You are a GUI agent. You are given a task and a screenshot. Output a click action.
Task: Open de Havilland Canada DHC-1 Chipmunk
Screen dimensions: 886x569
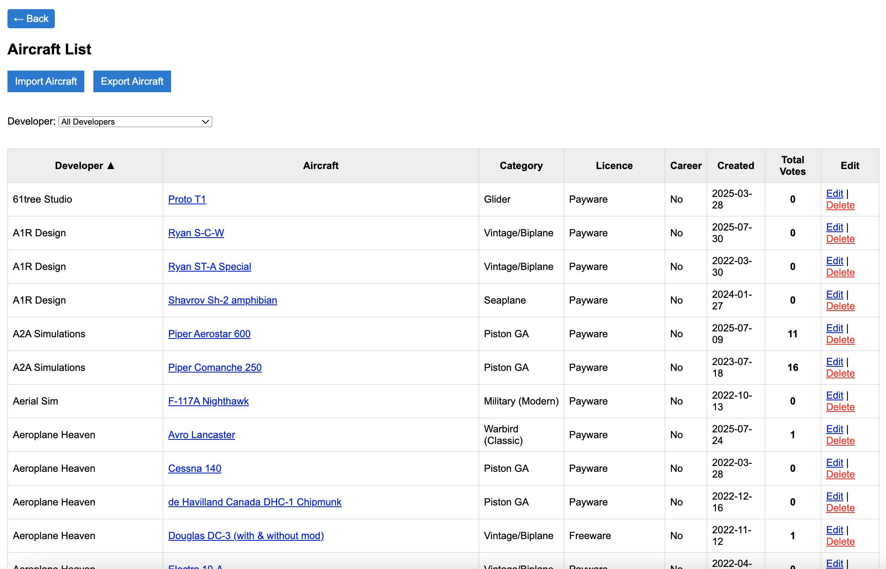pos(255,502)
